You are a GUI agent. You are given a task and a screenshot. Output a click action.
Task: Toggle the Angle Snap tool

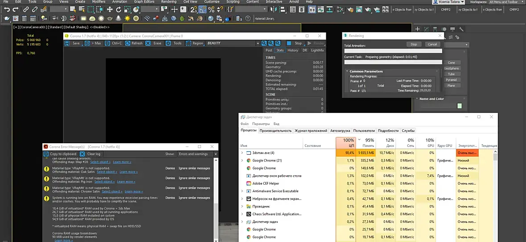(202, 9)
